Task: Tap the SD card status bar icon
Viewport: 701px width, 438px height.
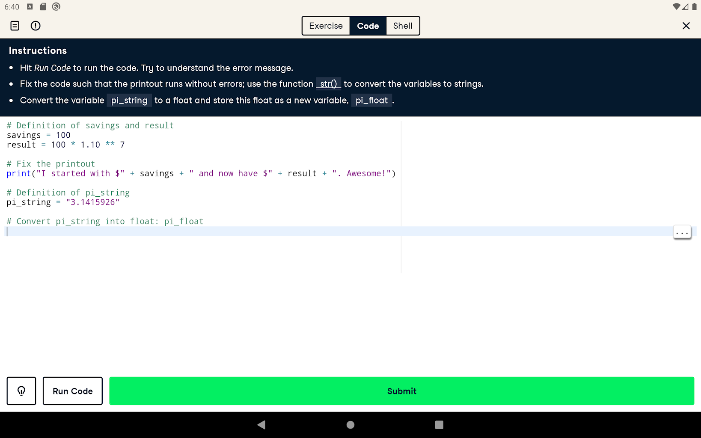Action: [43, 6]
